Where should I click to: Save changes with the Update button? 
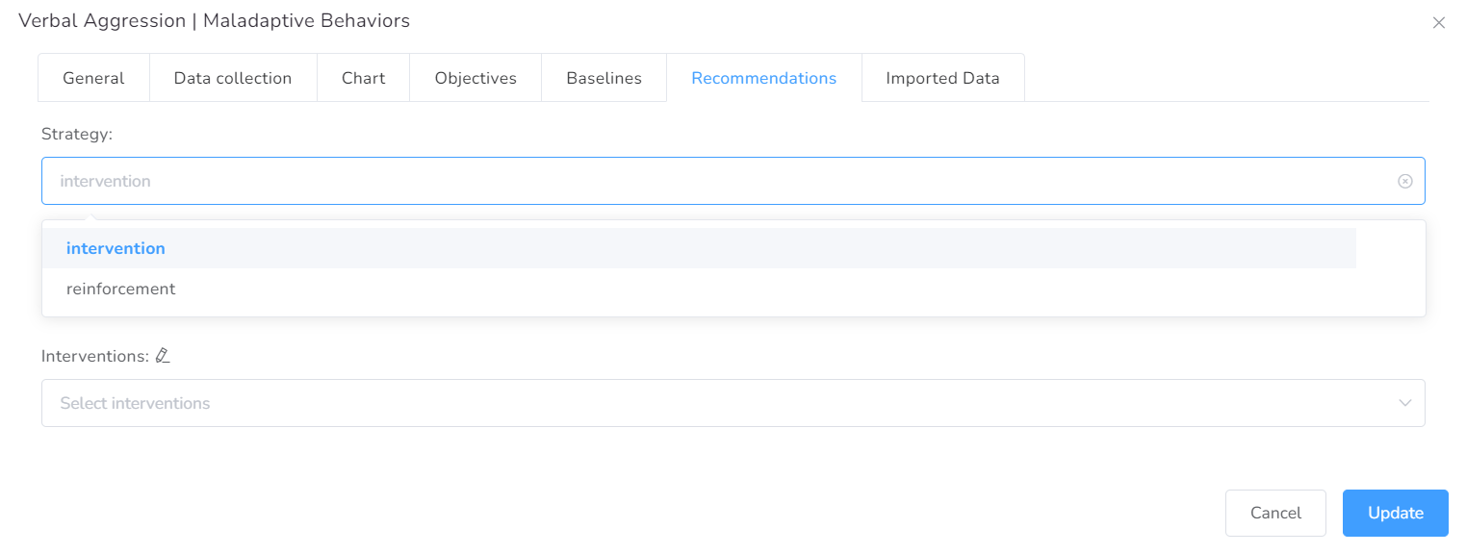point(1395,513)
